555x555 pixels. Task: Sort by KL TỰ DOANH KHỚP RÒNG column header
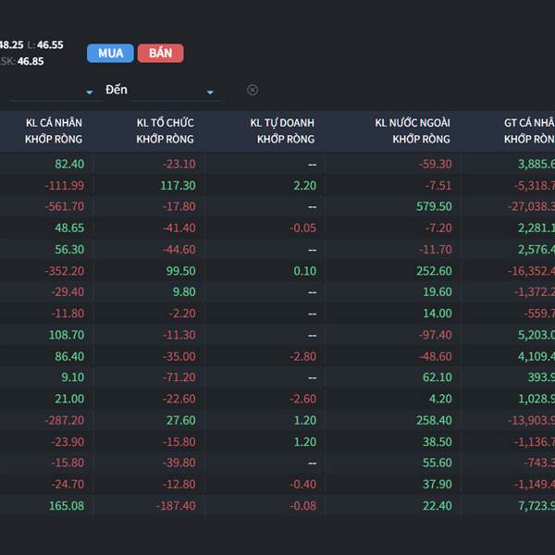point(282,131)
